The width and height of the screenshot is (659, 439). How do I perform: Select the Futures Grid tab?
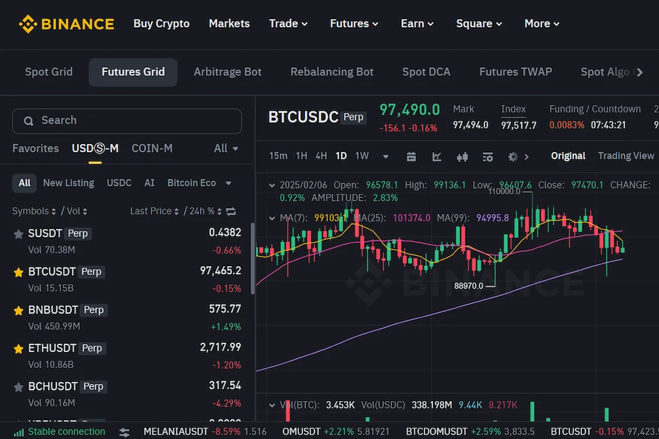[133, 72]
